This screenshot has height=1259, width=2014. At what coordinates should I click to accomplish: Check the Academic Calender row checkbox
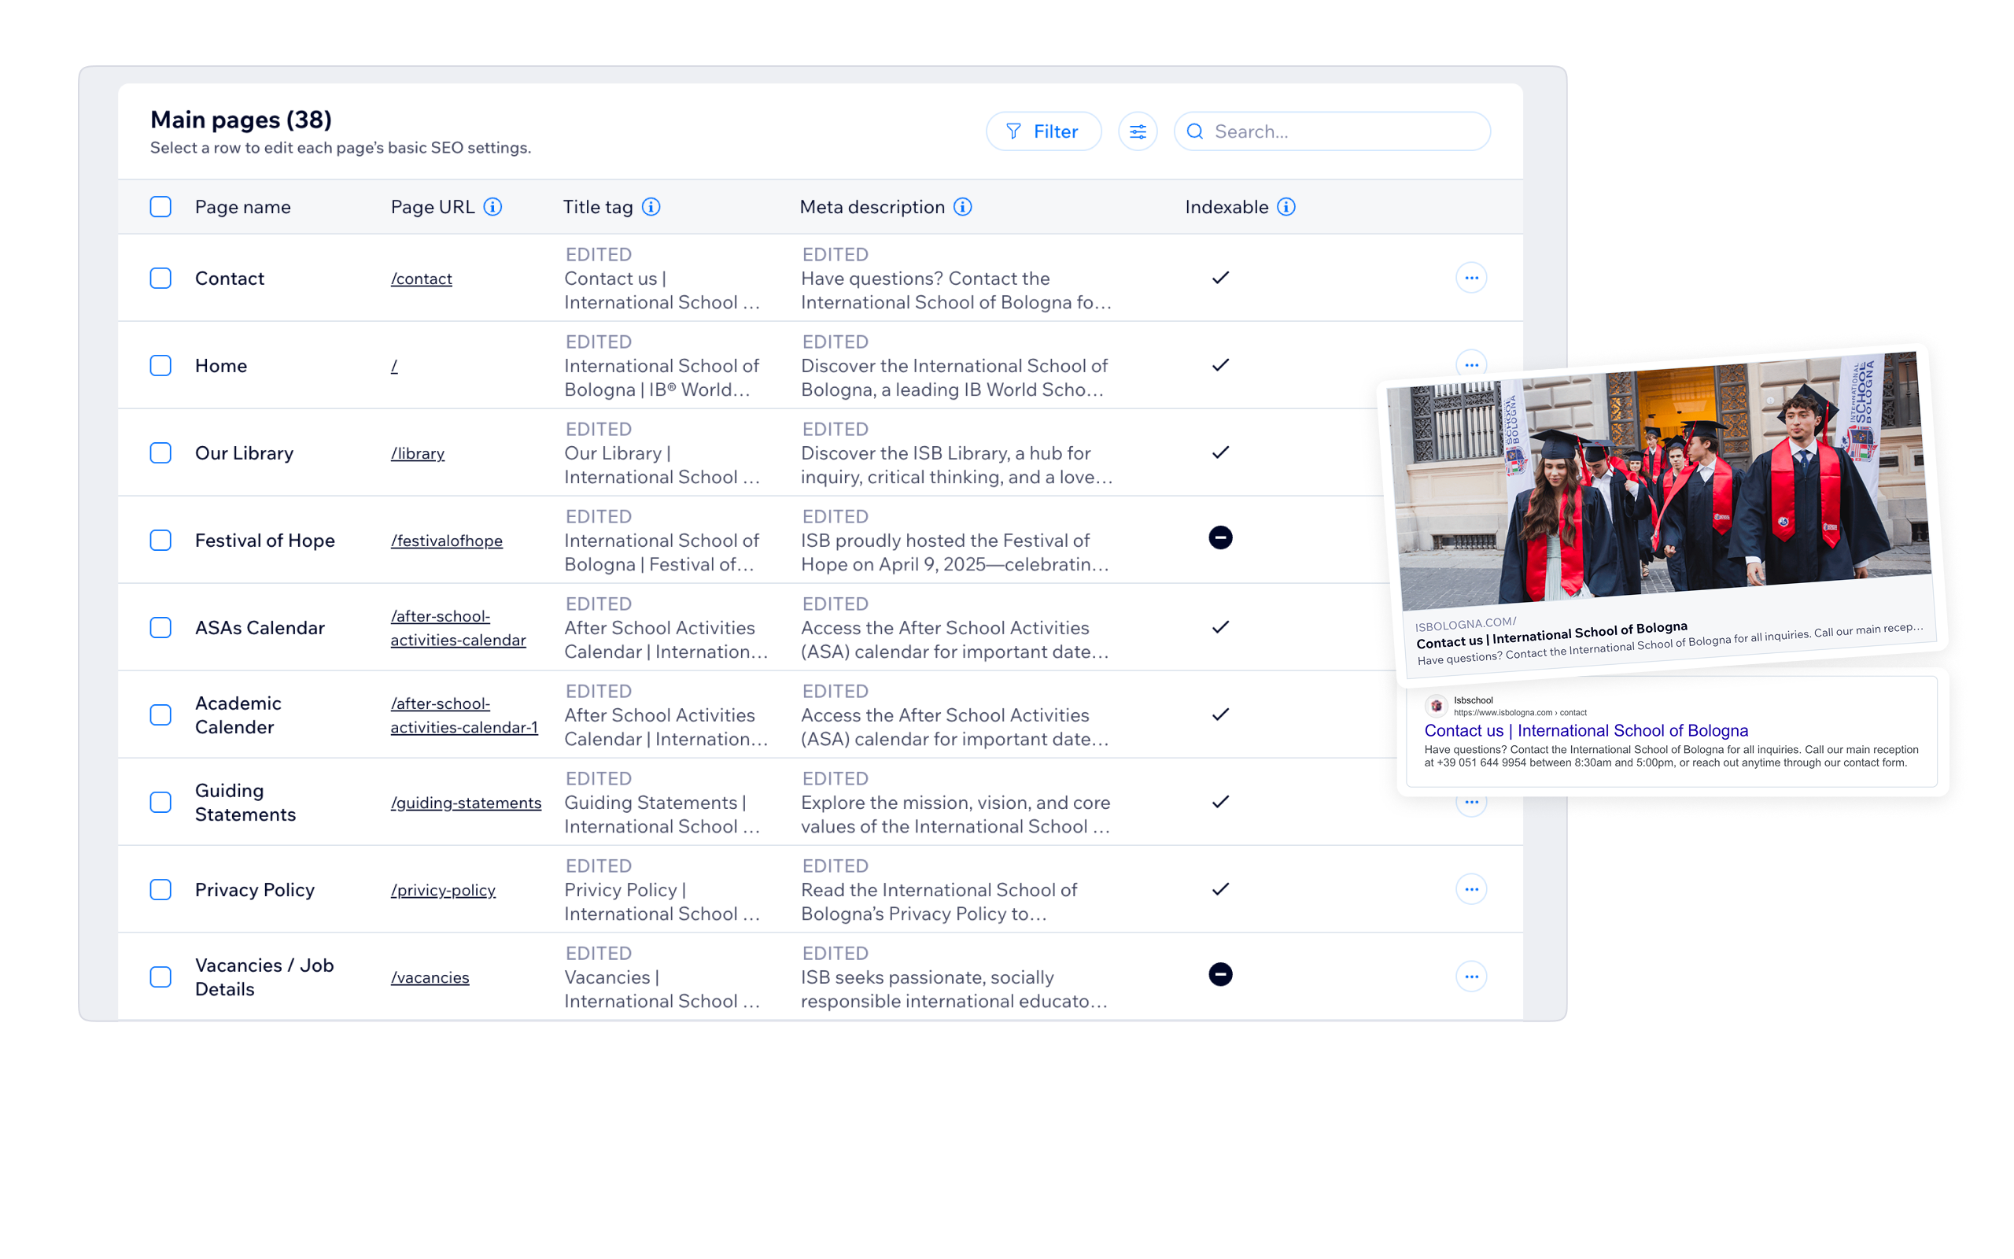pyautogui.click(x=160, y=715)
